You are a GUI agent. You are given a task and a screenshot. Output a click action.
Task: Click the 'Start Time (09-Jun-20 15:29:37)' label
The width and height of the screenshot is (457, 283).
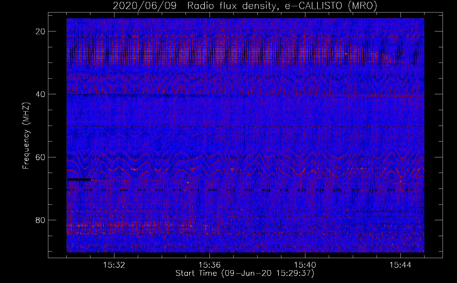tap(245, 273)
